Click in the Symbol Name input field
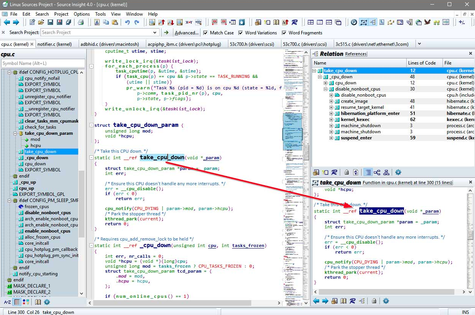Screen dimensions: 475x315 tap(43, 63)
